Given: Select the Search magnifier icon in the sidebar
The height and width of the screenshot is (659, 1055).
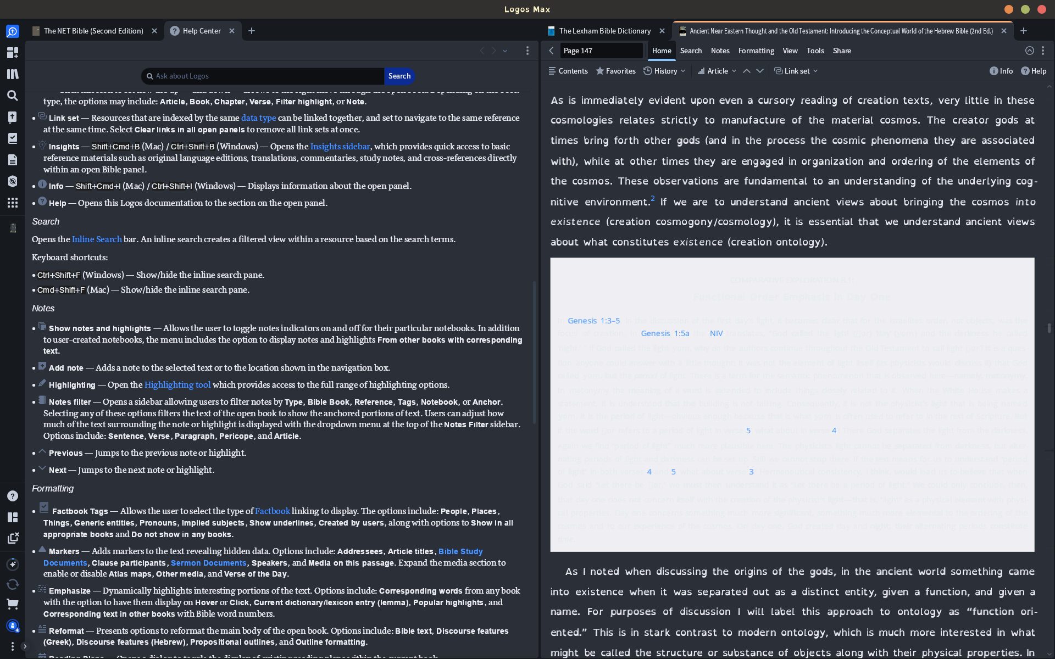Looking at the screenshot, I should tap(13, 95).
